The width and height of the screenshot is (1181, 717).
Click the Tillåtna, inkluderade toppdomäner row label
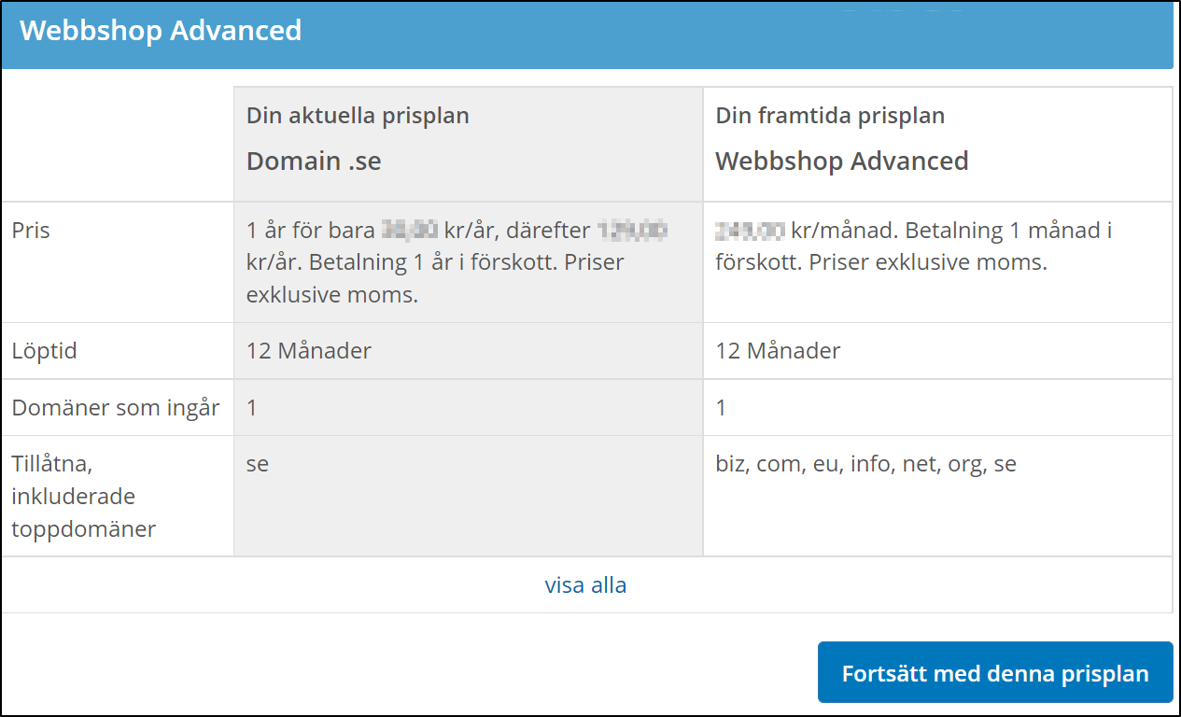(x=83, y=496)
